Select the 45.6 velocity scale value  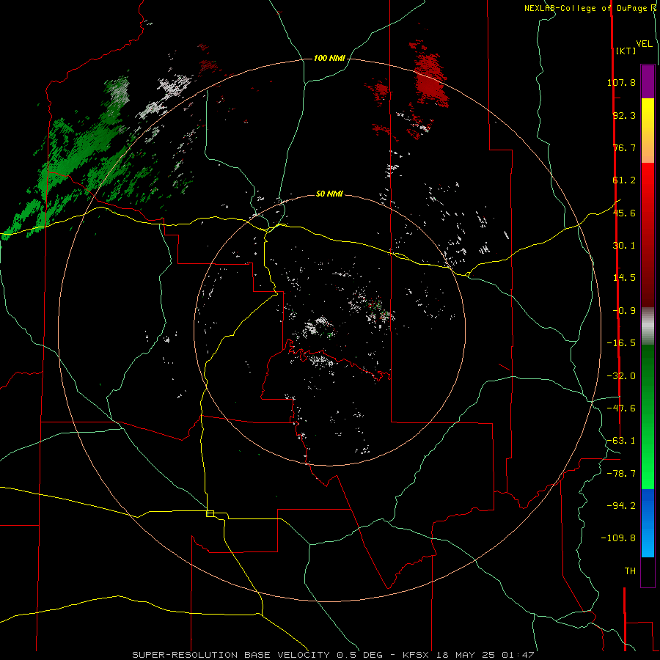click(x=624, y=213)
